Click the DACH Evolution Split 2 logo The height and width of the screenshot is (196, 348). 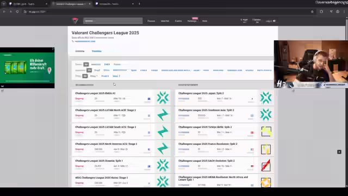pyautogui.click(x=266, y=165)
